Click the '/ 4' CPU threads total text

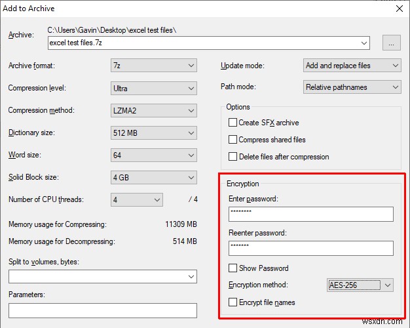coord(193,199)
